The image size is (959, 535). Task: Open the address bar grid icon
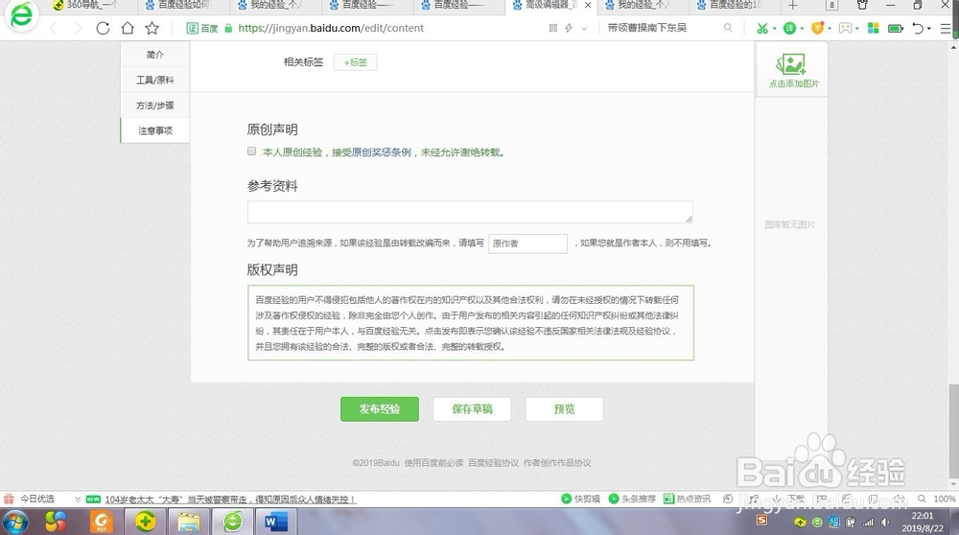point(553,28)
